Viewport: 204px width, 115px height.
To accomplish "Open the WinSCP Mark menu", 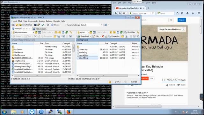I will coord(20,21).
